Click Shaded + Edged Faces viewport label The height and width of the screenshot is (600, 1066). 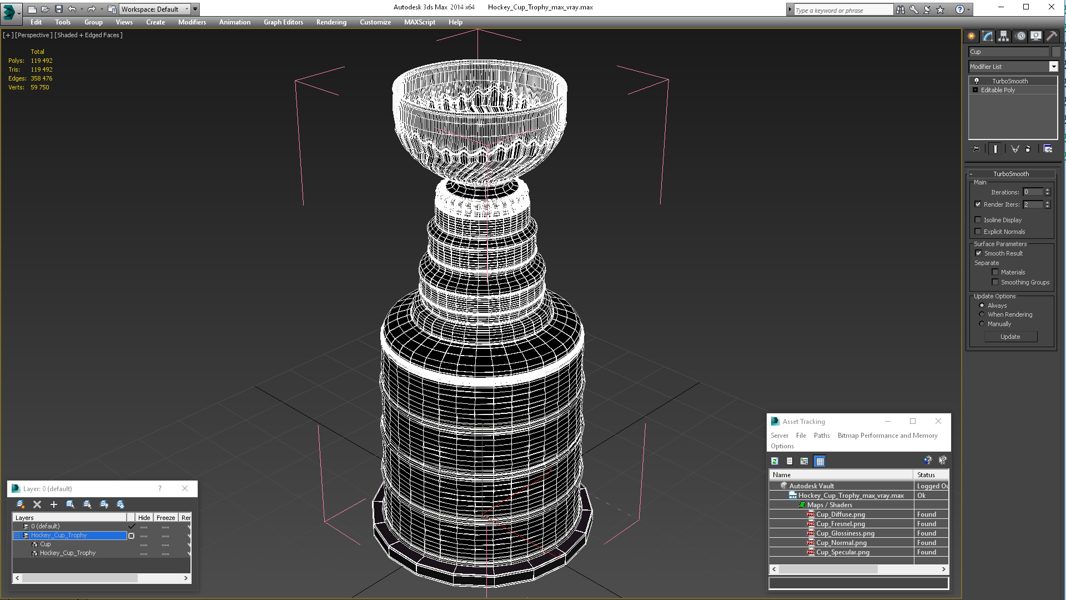click(88, 35)
